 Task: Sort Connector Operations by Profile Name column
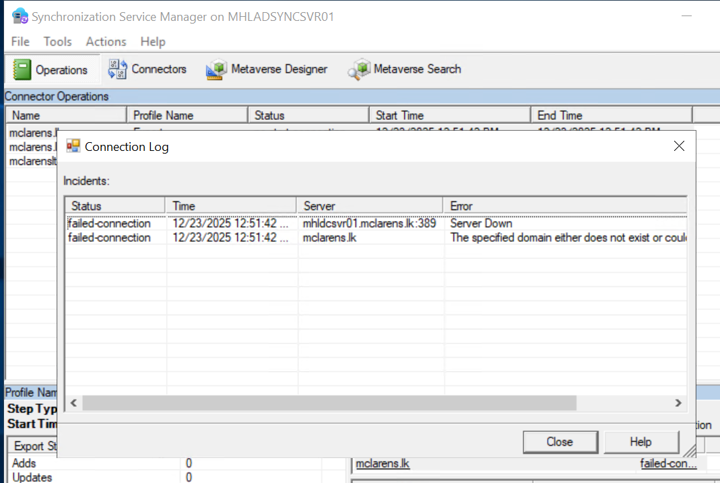click(187, 115)
